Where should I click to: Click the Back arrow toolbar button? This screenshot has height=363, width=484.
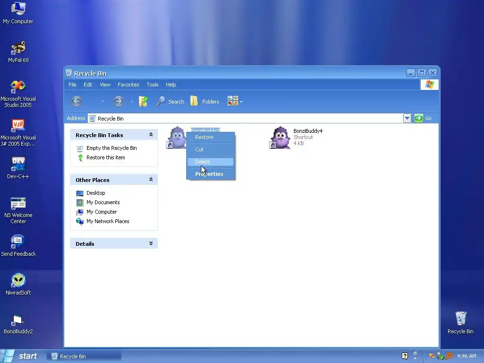[x=77, y=101]
